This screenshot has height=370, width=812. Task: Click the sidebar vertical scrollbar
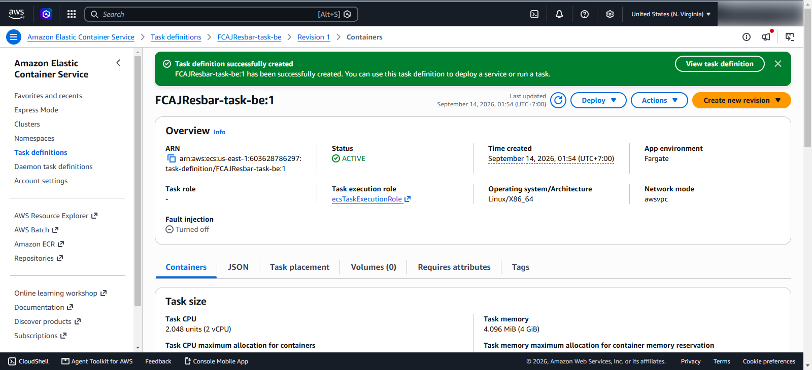pos(138,181)
